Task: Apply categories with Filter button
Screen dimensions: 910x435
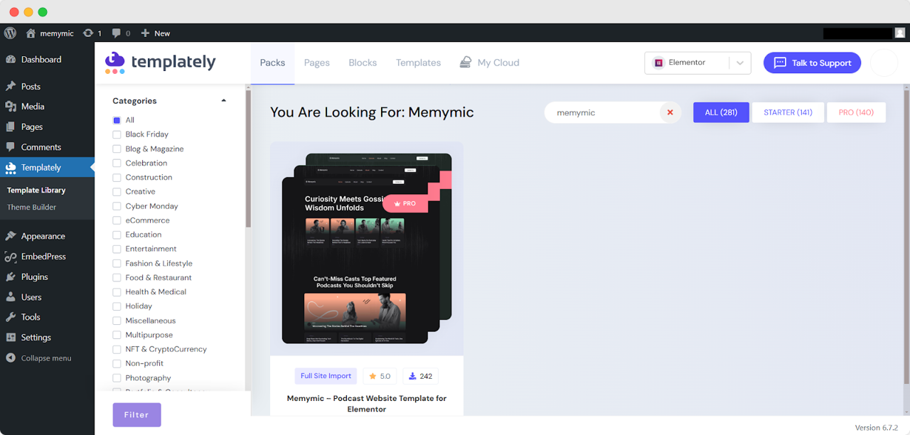Action: pos(136,415)
